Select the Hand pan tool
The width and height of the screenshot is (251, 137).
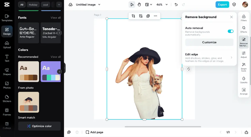pyautogui.click(x=139, y=4)
